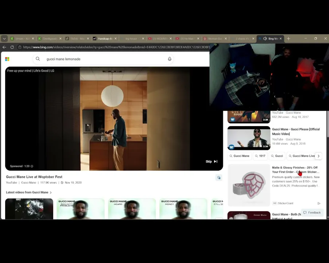
Task: Click the YouTube source link under video title
Action: click(12, 183)
